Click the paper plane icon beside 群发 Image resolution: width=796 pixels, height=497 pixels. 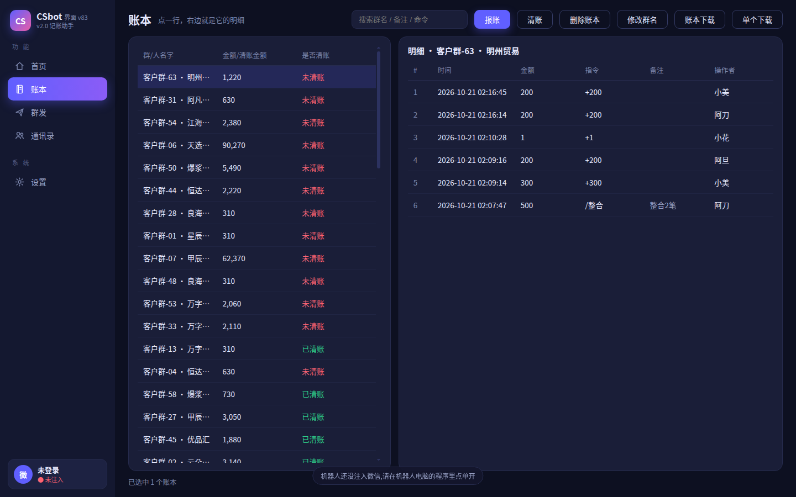point(20,113)
